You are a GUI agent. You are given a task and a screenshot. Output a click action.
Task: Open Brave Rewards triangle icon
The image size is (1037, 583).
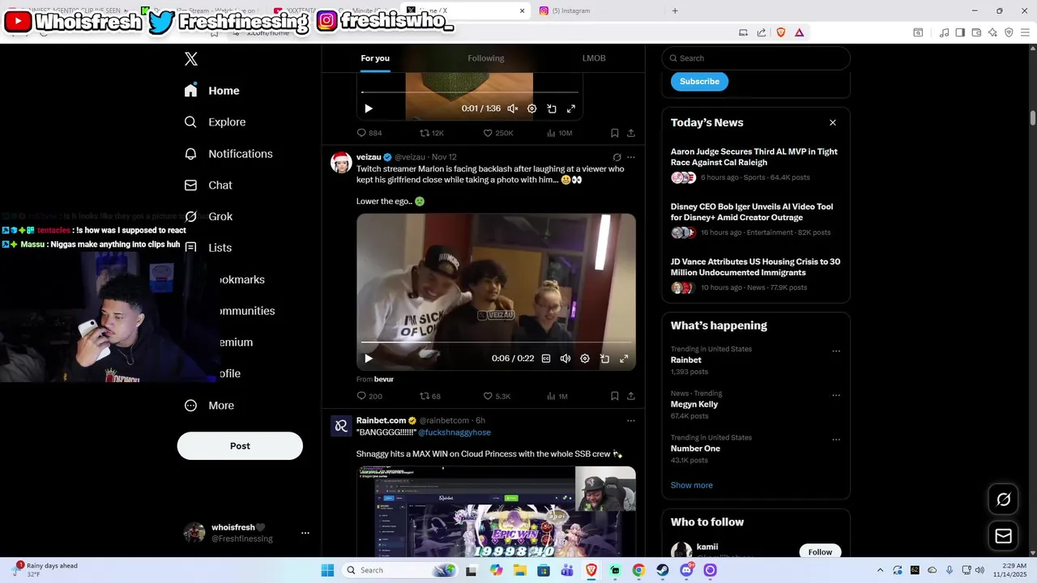click(x=800, y=32)
